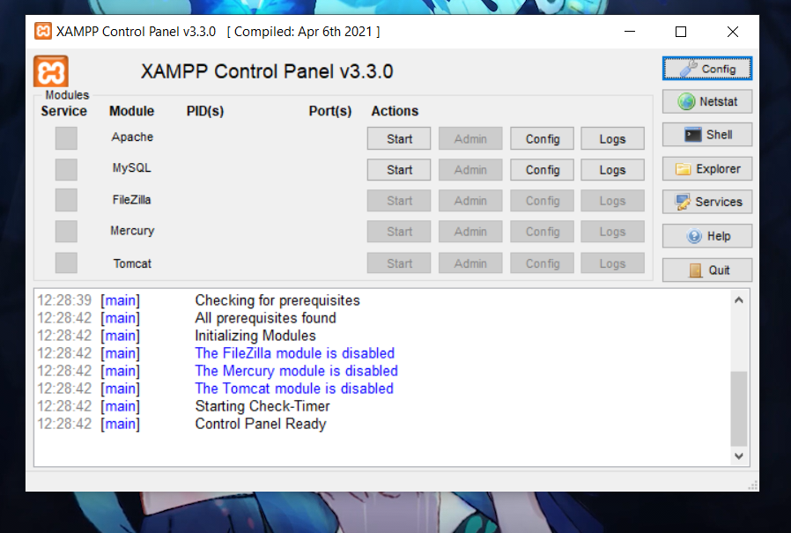Image resolution: width=791 pixels, height=533 pixels.
Task: Click the "Mercury" module name
Action: point(132,231)
